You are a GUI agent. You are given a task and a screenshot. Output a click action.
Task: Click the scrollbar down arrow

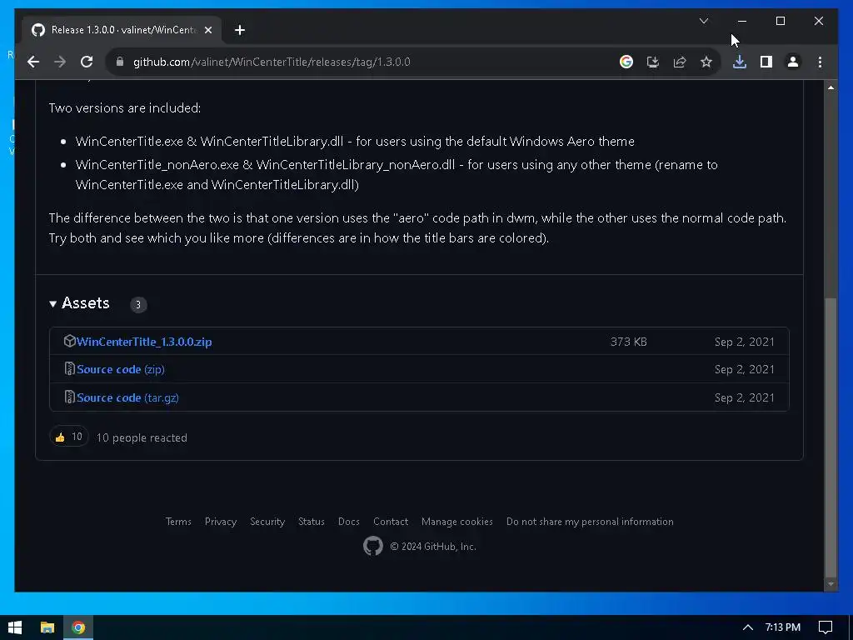pos(831,584)
